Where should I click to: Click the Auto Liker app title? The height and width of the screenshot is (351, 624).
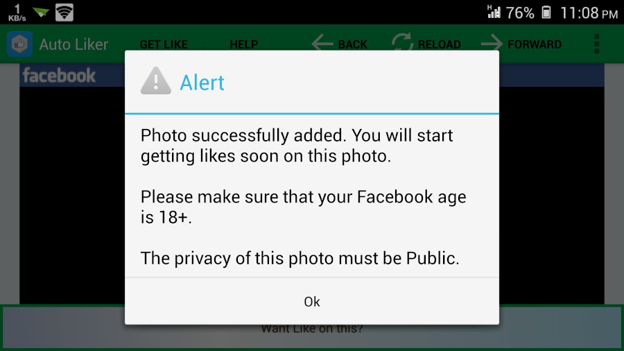[x=73, y=44]
